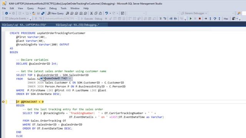The width and height of the screenshot is (246, 138).
Task: Click the Open File folder icon
Action: [x=34, y=13]
